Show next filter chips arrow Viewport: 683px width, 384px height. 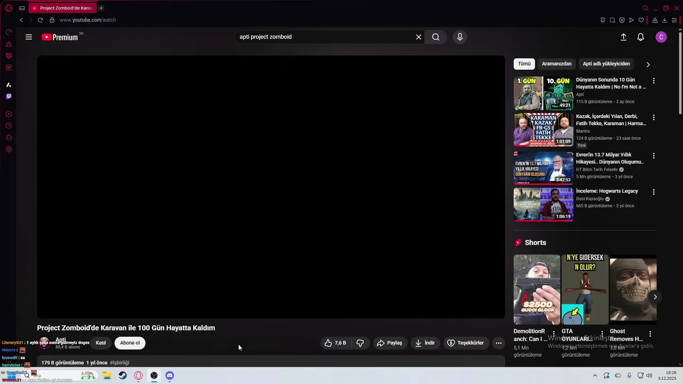point(648,65)
